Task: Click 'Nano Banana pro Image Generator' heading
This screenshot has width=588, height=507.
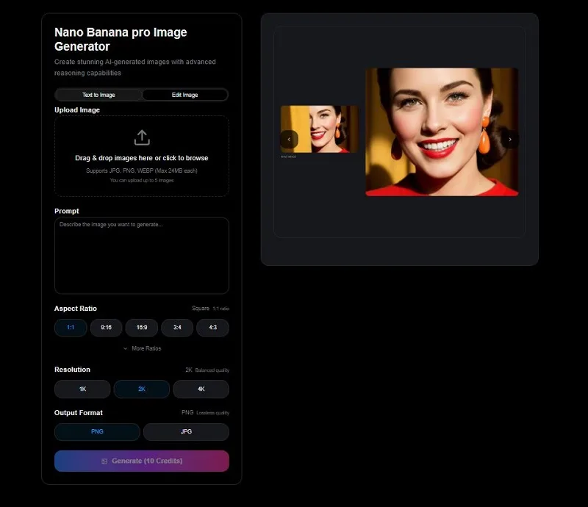Action: point(121,39)
